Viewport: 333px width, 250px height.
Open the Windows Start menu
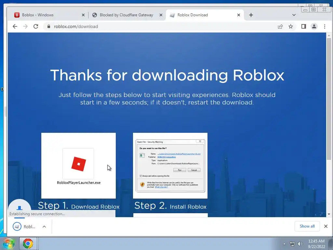click(x=8, y=243)
